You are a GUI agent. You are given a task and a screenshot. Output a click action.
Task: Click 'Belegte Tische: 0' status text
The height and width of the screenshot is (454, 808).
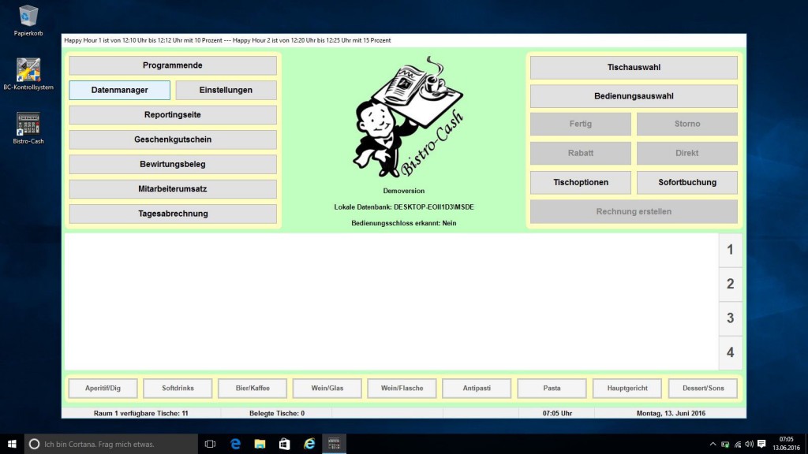[277, 413]
